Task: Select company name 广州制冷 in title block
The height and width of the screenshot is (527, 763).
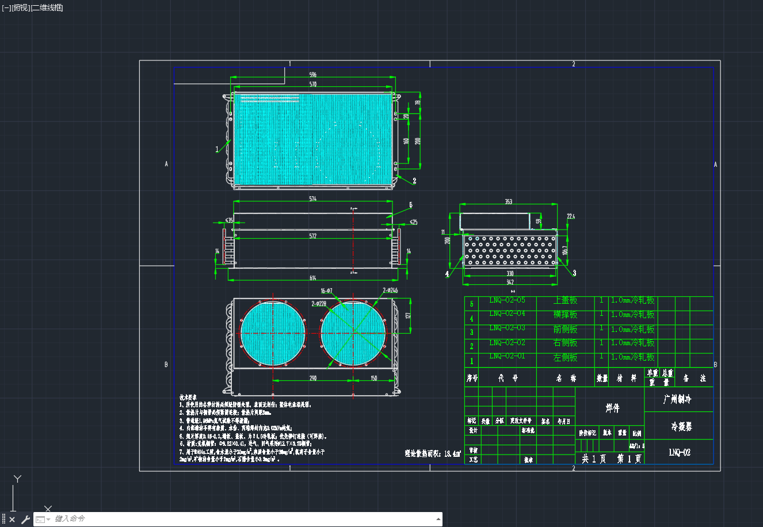Action: [677, 399]
